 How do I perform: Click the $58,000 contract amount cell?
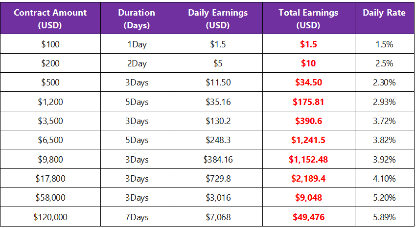pos(50,198)
